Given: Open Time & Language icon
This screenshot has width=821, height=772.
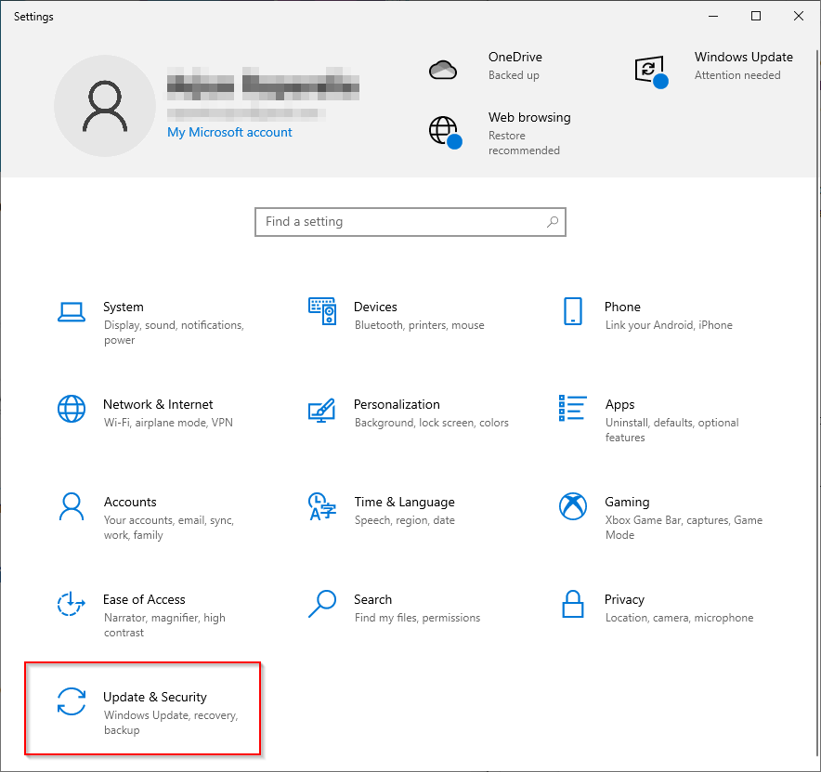Looking at the screenshot, I should [322, 506].
